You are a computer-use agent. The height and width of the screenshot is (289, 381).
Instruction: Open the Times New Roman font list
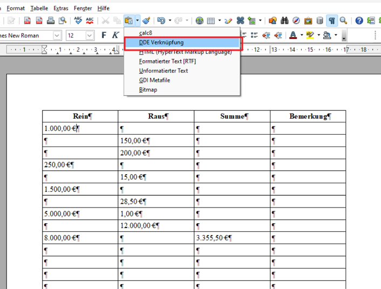coord(57,36)
